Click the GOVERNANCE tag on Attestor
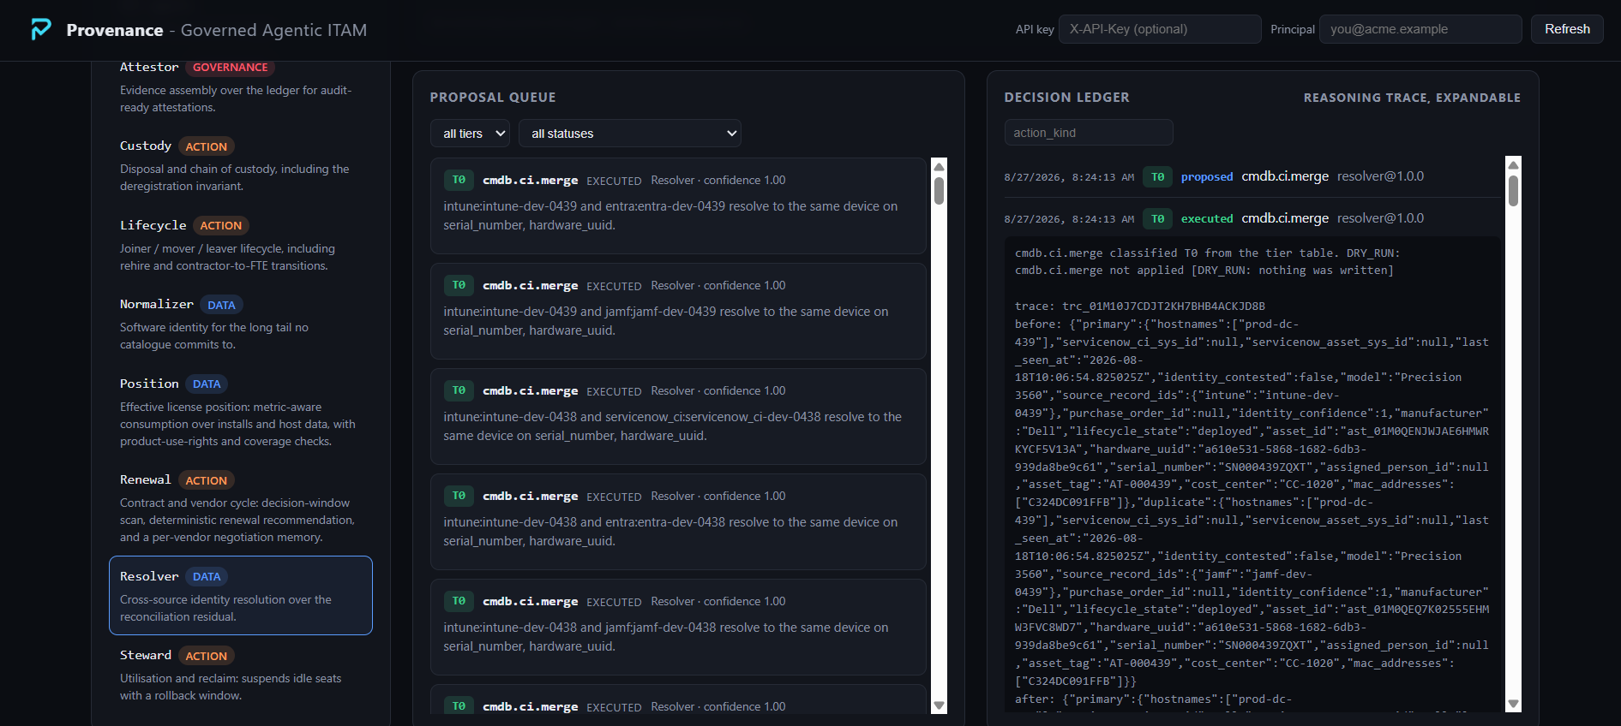Viewport: 1621px width, 726px height. click(230, 68)
